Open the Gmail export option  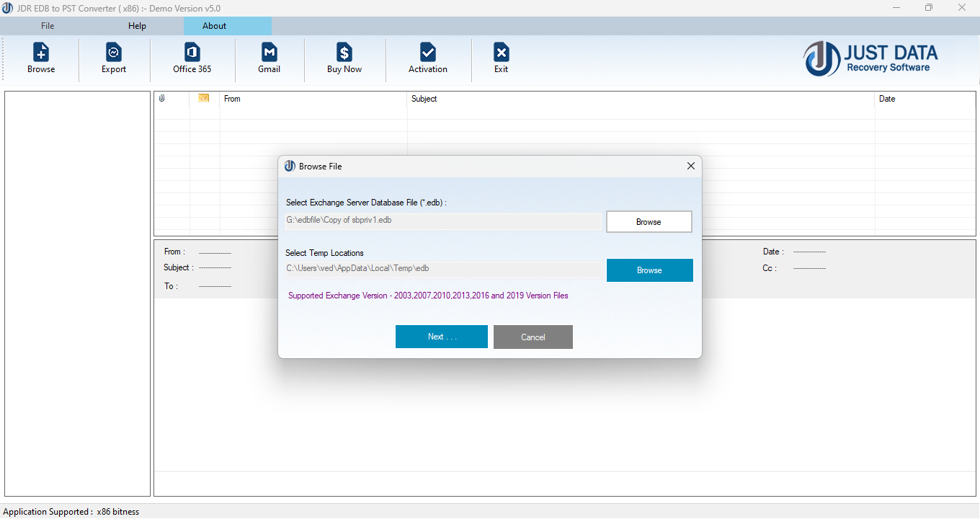point(269,58)
